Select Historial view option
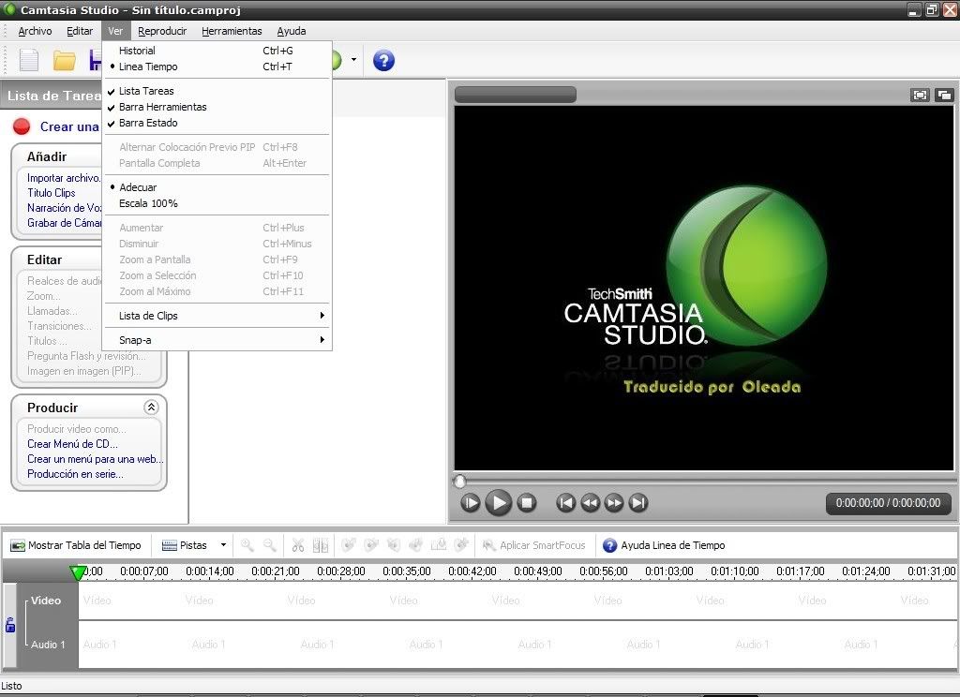The height and width of the screenshot is (697, 960). pos(217,51)
